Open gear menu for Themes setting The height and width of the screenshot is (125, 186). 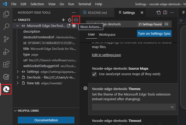85,88
